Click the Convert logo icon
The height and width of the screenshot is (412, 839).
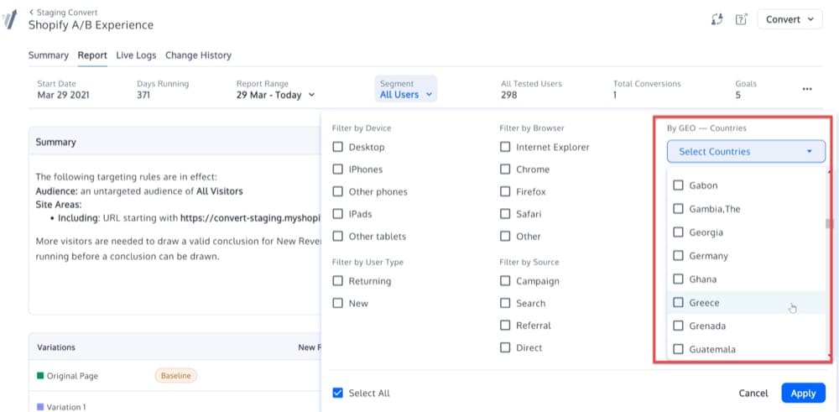[x=10, y=20]
